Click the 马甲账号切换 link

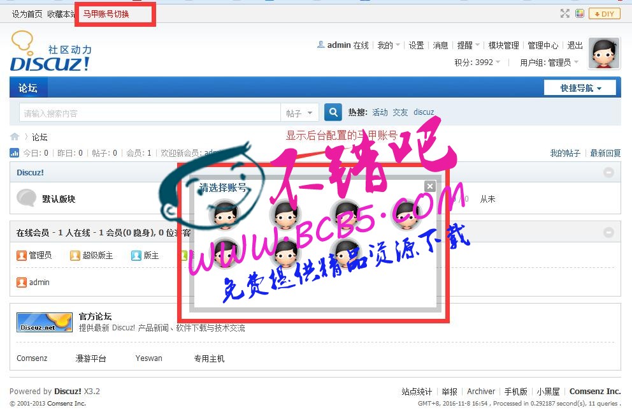point(106,14)
